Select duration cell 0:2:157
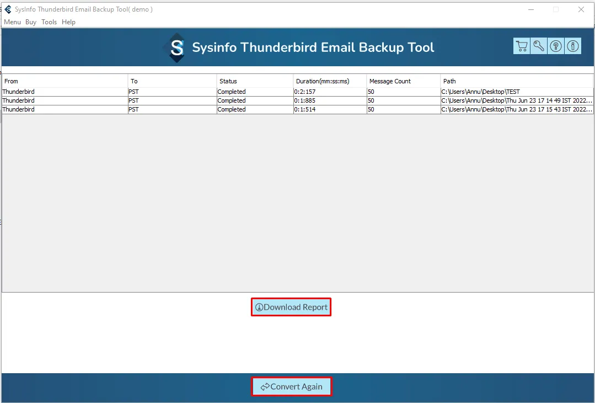Screen dimensions: 595x403 tap(330, 92)
